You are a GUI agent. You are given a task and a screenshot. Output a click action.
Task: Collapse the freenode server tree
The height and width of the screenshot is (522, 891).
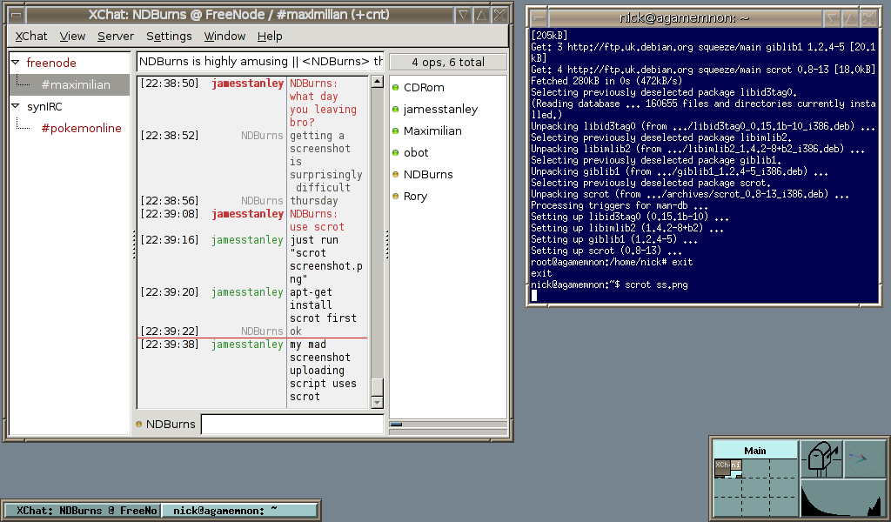point(16,63)
